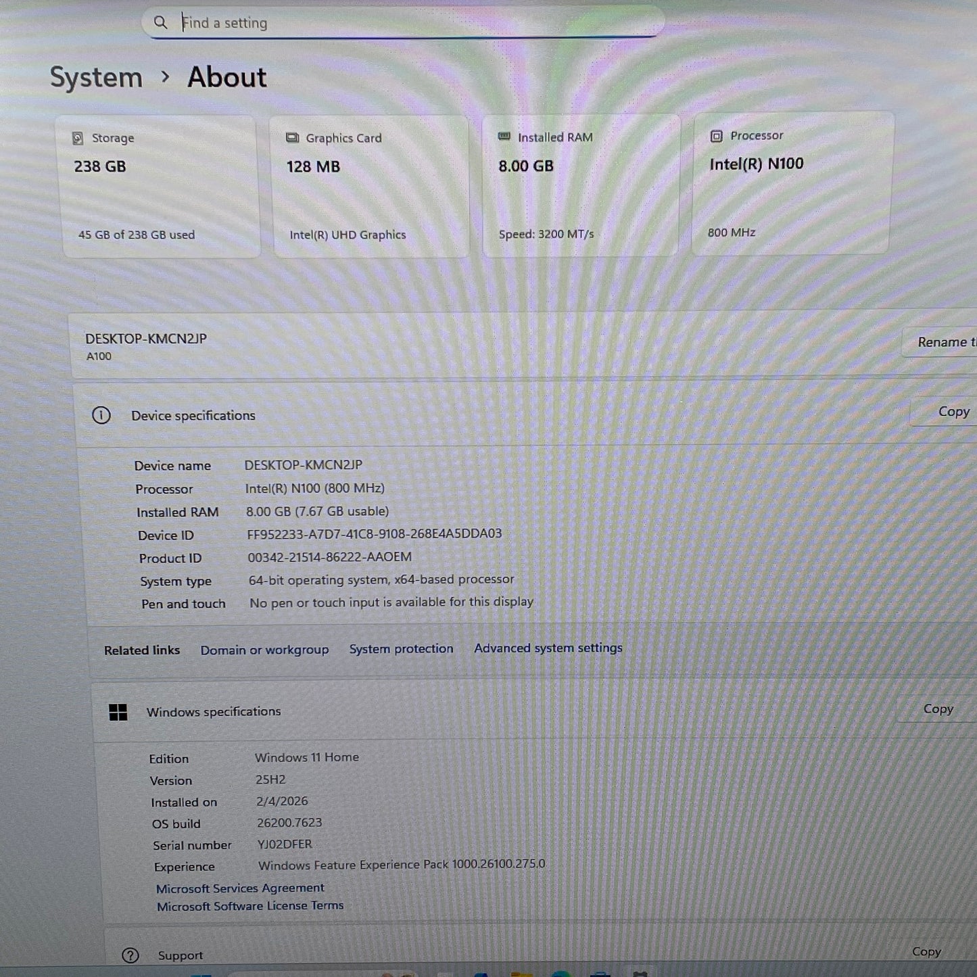Click the Windows logo specifications icon
977x977 pixels.
click(x=118, y=712)
